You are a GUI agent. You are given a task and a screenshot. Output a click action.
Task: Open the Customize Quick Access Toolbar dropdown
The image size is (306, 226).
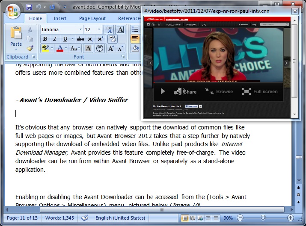point(65,7)
